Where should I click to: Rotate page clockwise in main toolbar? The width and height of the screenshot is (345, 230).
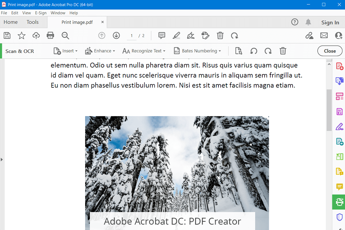click(x=235, y=36)
